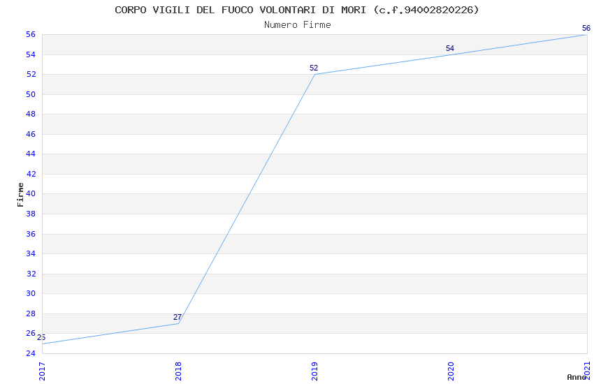Click the y-axis value 30
The width and height of the screenshot is (594, 384).
(x=31, y=293)
